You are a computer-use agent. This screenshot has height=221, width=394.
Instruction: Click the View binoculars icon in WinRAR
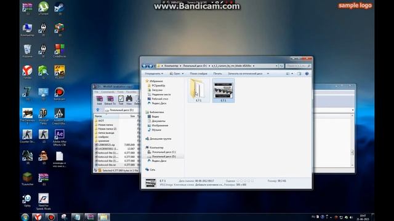(129, 100)
